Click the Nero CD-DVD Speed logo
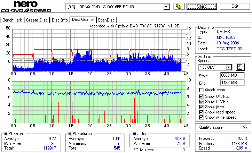 coord(26,7)
